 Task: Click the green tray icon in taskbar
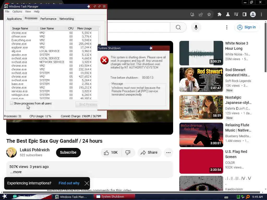(x=238, y=197)
